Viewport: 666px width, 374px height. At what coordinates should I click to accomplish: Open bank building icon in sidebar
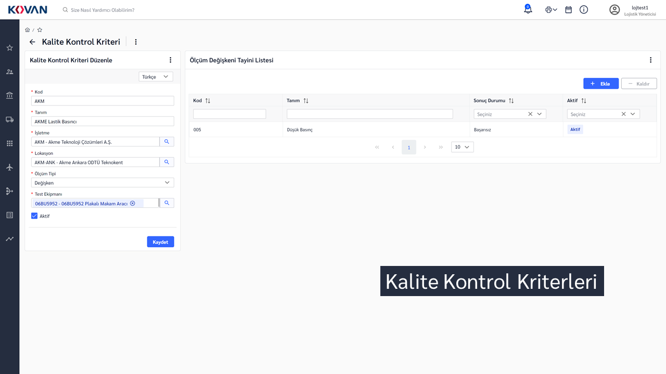click(x=9, y=96)
